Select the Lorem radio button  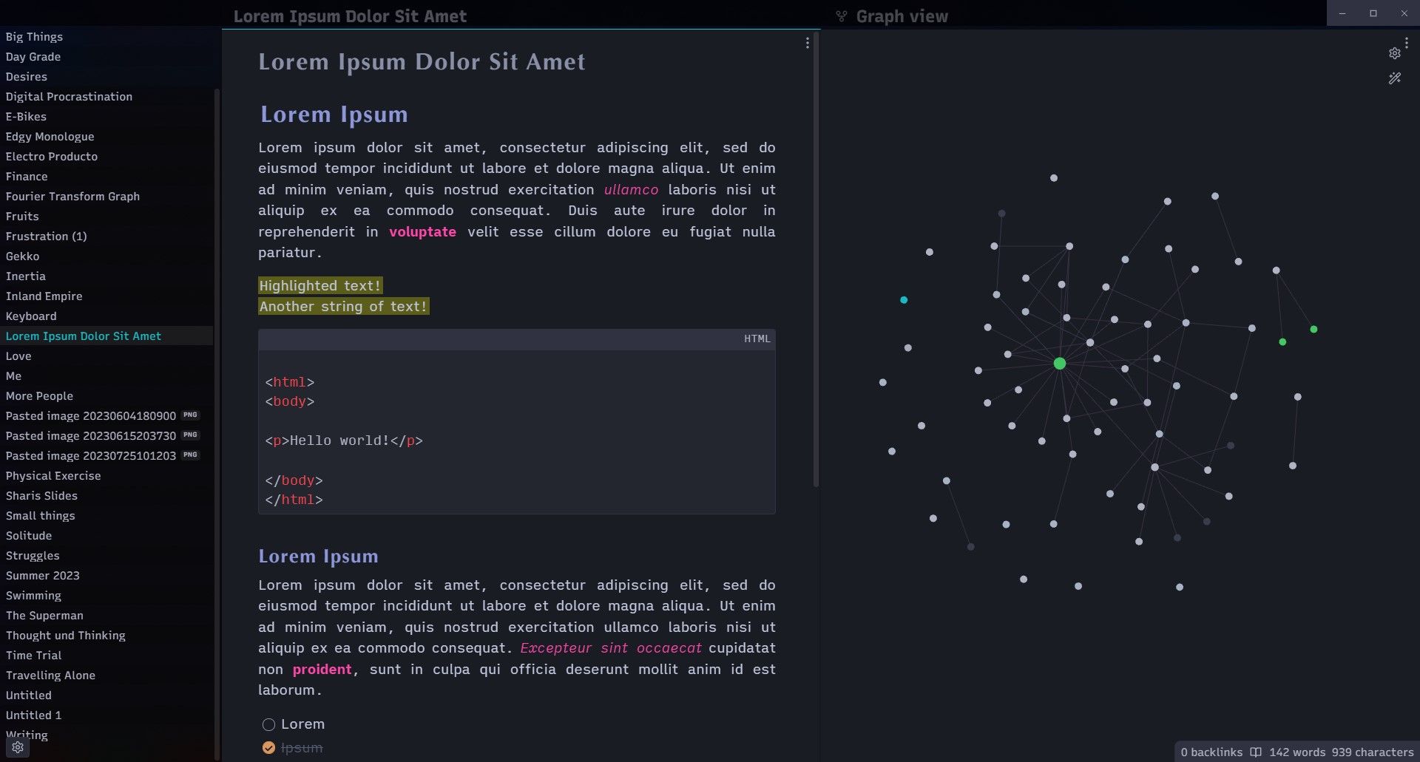tap(268, 724)
